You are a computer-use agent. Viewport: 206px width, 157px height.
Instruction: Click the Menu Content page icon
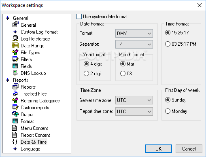tap(15, 128)
